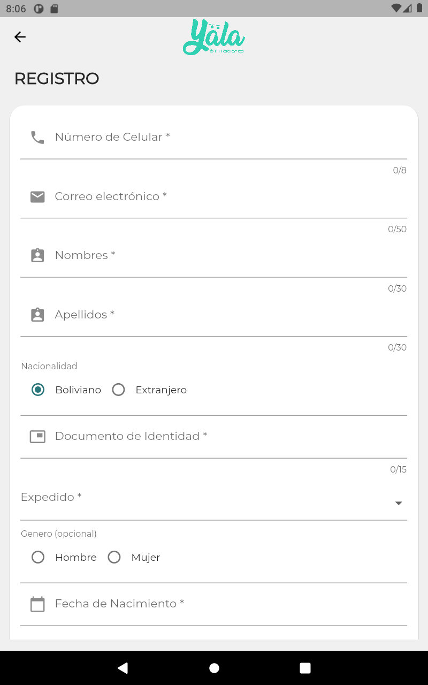Open the Expedido selection field

click(213, 500)
